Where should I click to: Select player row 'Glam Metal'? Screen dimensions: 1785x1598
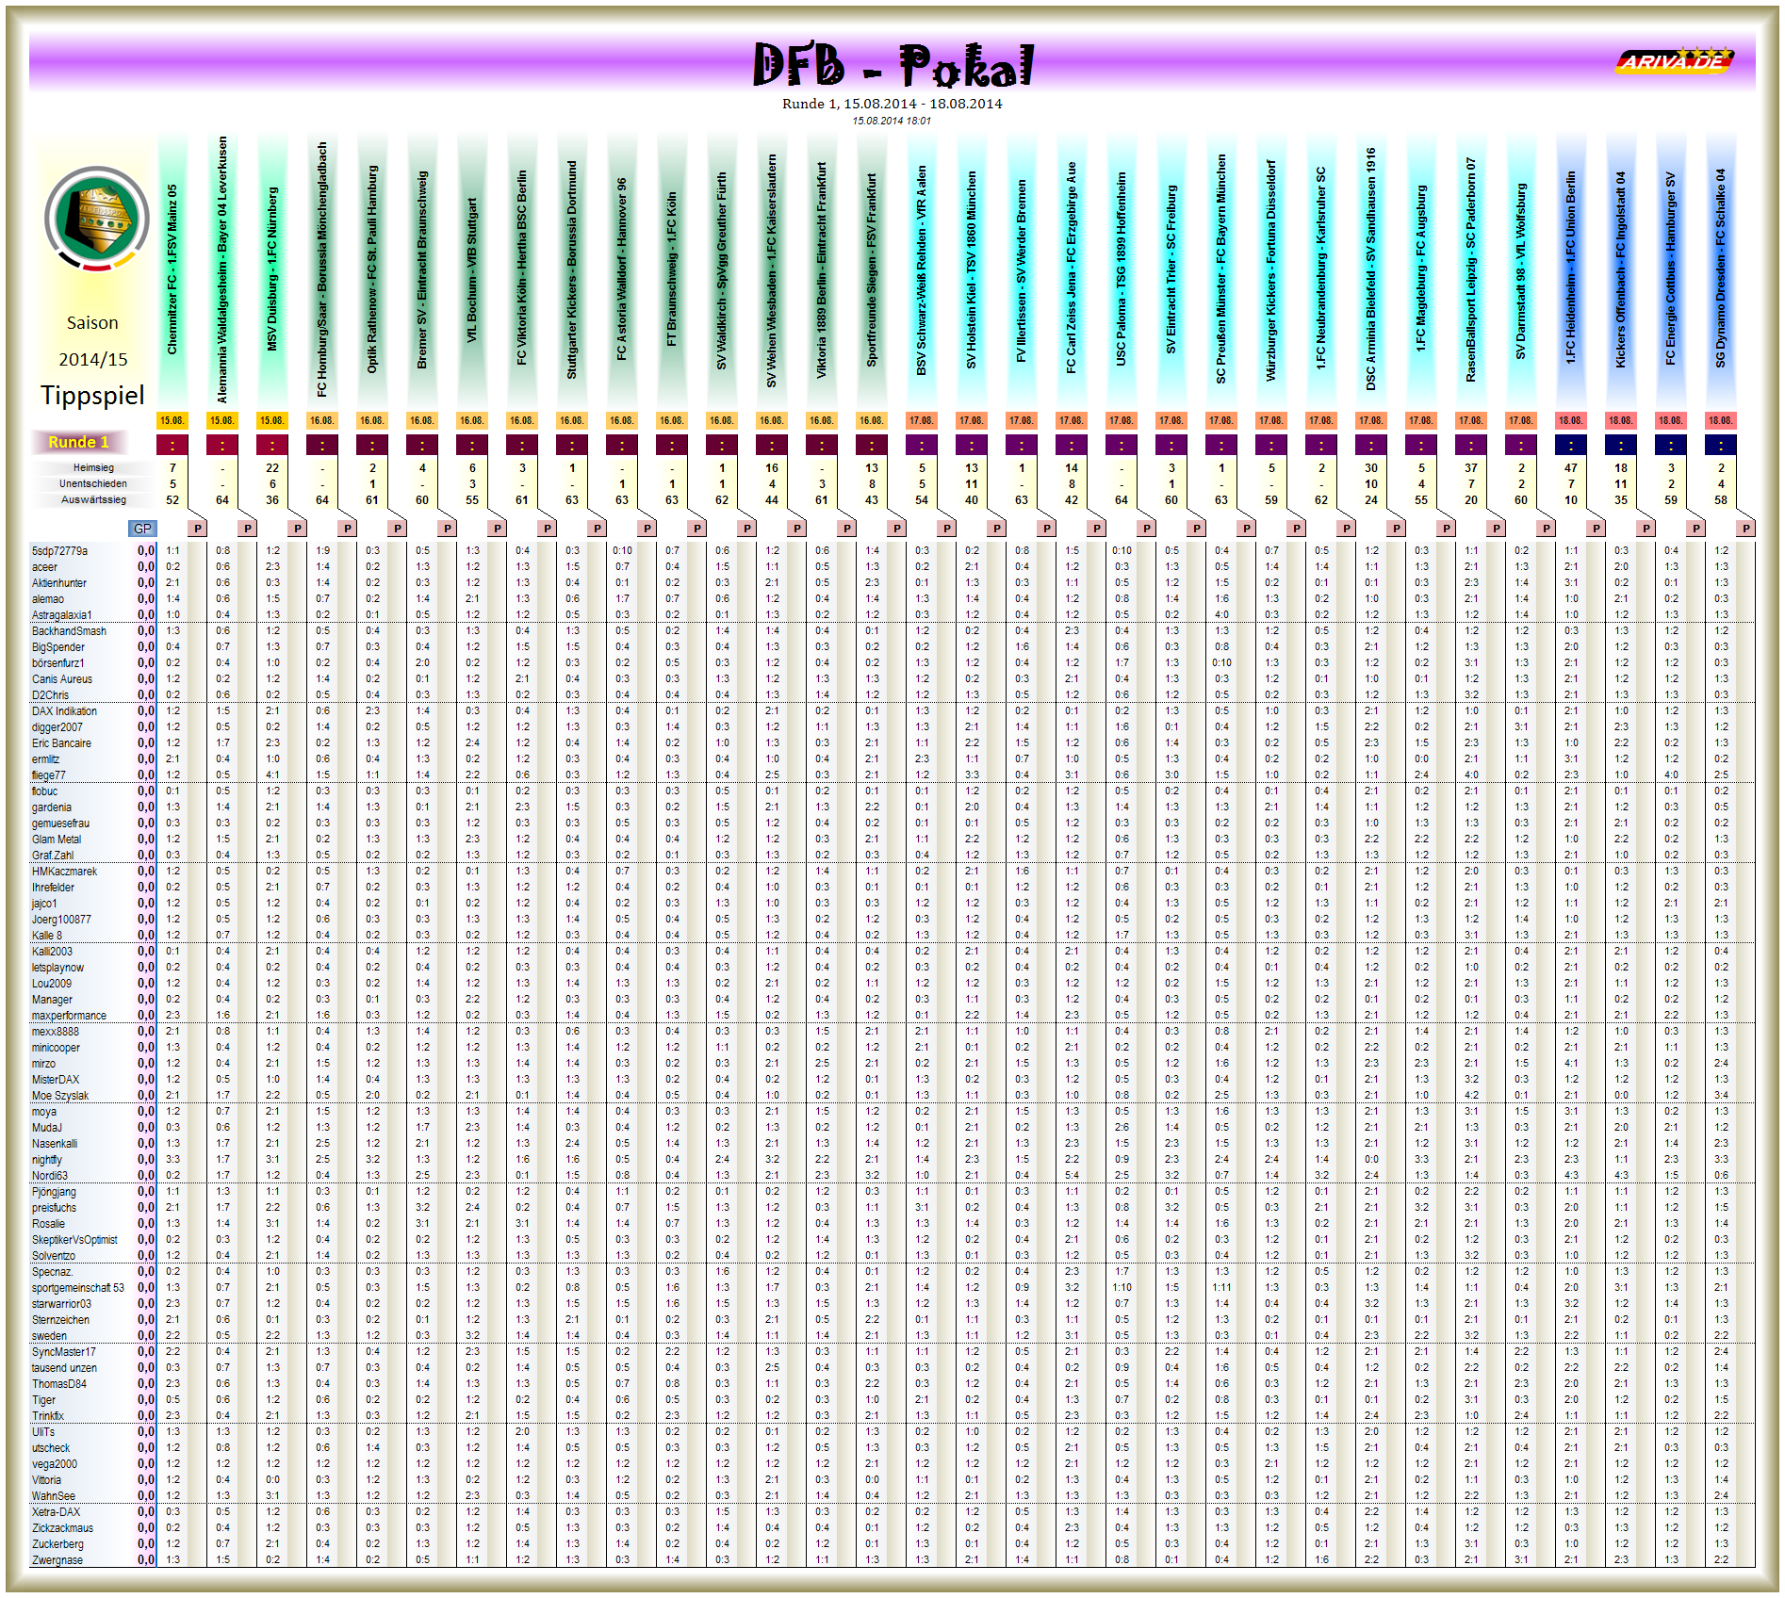click(892, 839)
